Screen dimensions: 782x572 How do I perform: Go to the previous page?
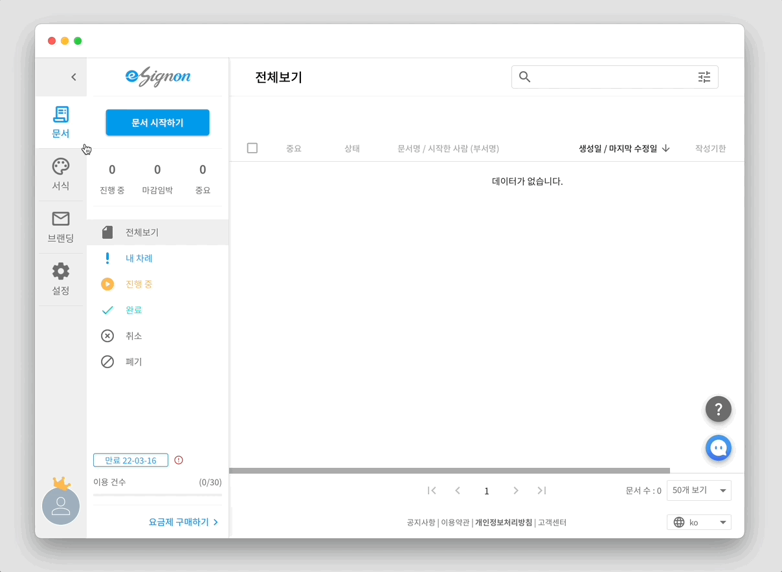pyautogui.click(x=458, y=490)
